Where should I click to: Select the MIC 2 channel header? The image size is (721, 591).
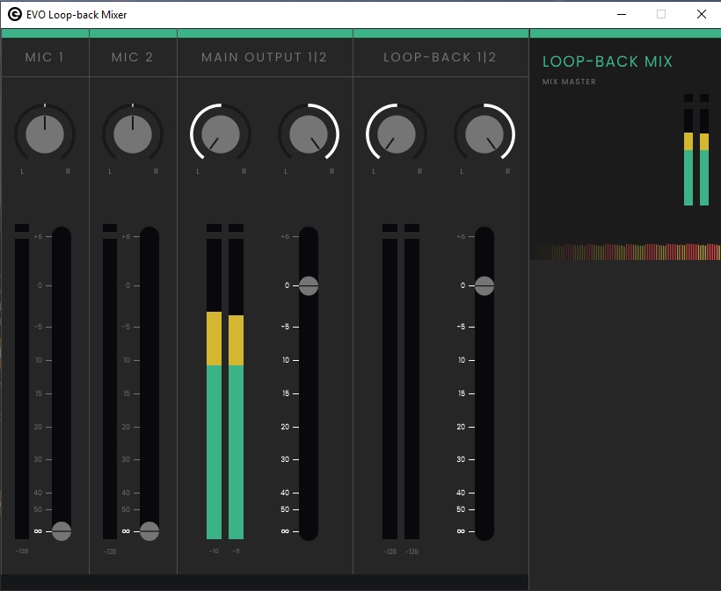[133, 57]
